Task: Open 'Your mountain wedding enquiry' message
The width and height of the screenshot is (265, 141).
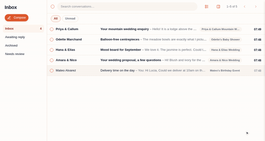Action: tap(125, 29)
